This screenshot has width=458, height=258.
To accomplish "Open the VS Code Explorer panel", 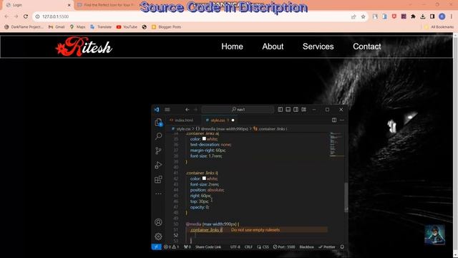I will coord(158,123).
